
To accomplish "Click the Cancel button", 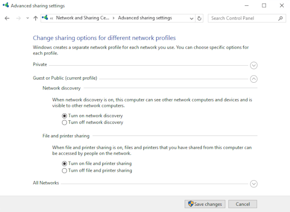I will click(242, 204).
